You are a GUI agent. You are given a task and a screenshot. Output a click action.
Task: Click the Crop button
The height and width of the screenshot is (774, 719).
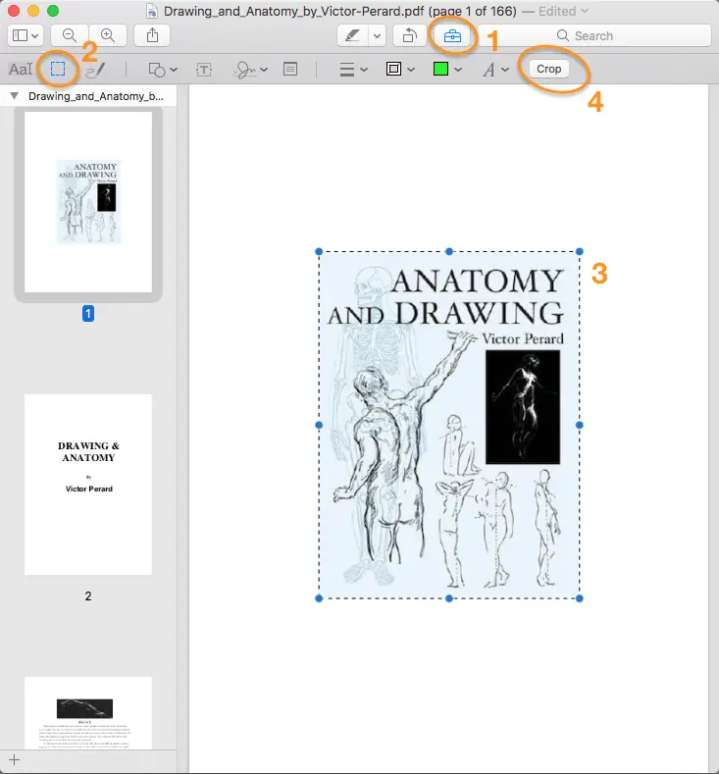pos(548,69)
